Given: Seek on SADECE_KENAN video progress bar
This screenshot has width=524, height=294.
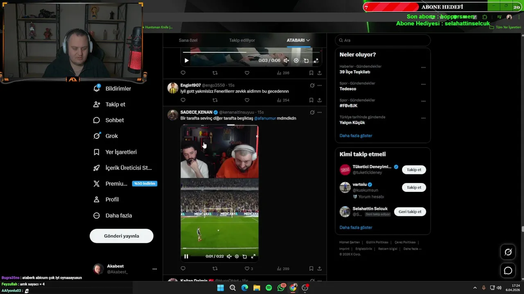Looking at the screenshot, I should [x=219, y=248].
